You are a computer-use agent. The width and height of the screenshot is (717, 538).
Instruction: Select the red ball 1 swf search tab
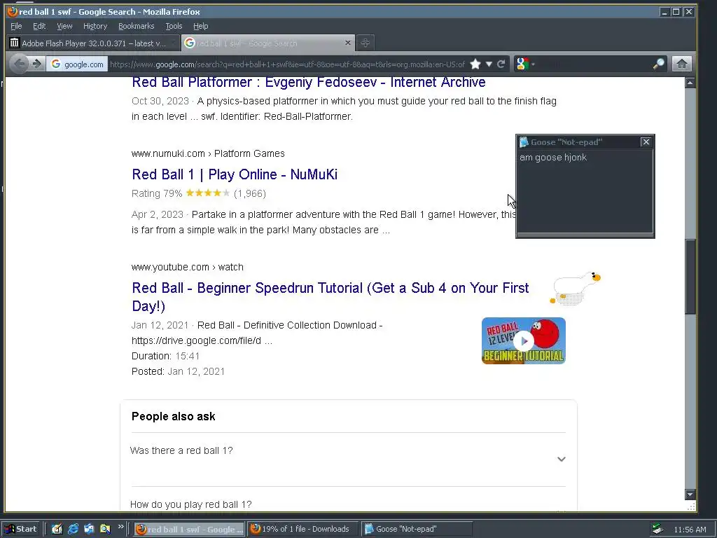pos(268,43)
